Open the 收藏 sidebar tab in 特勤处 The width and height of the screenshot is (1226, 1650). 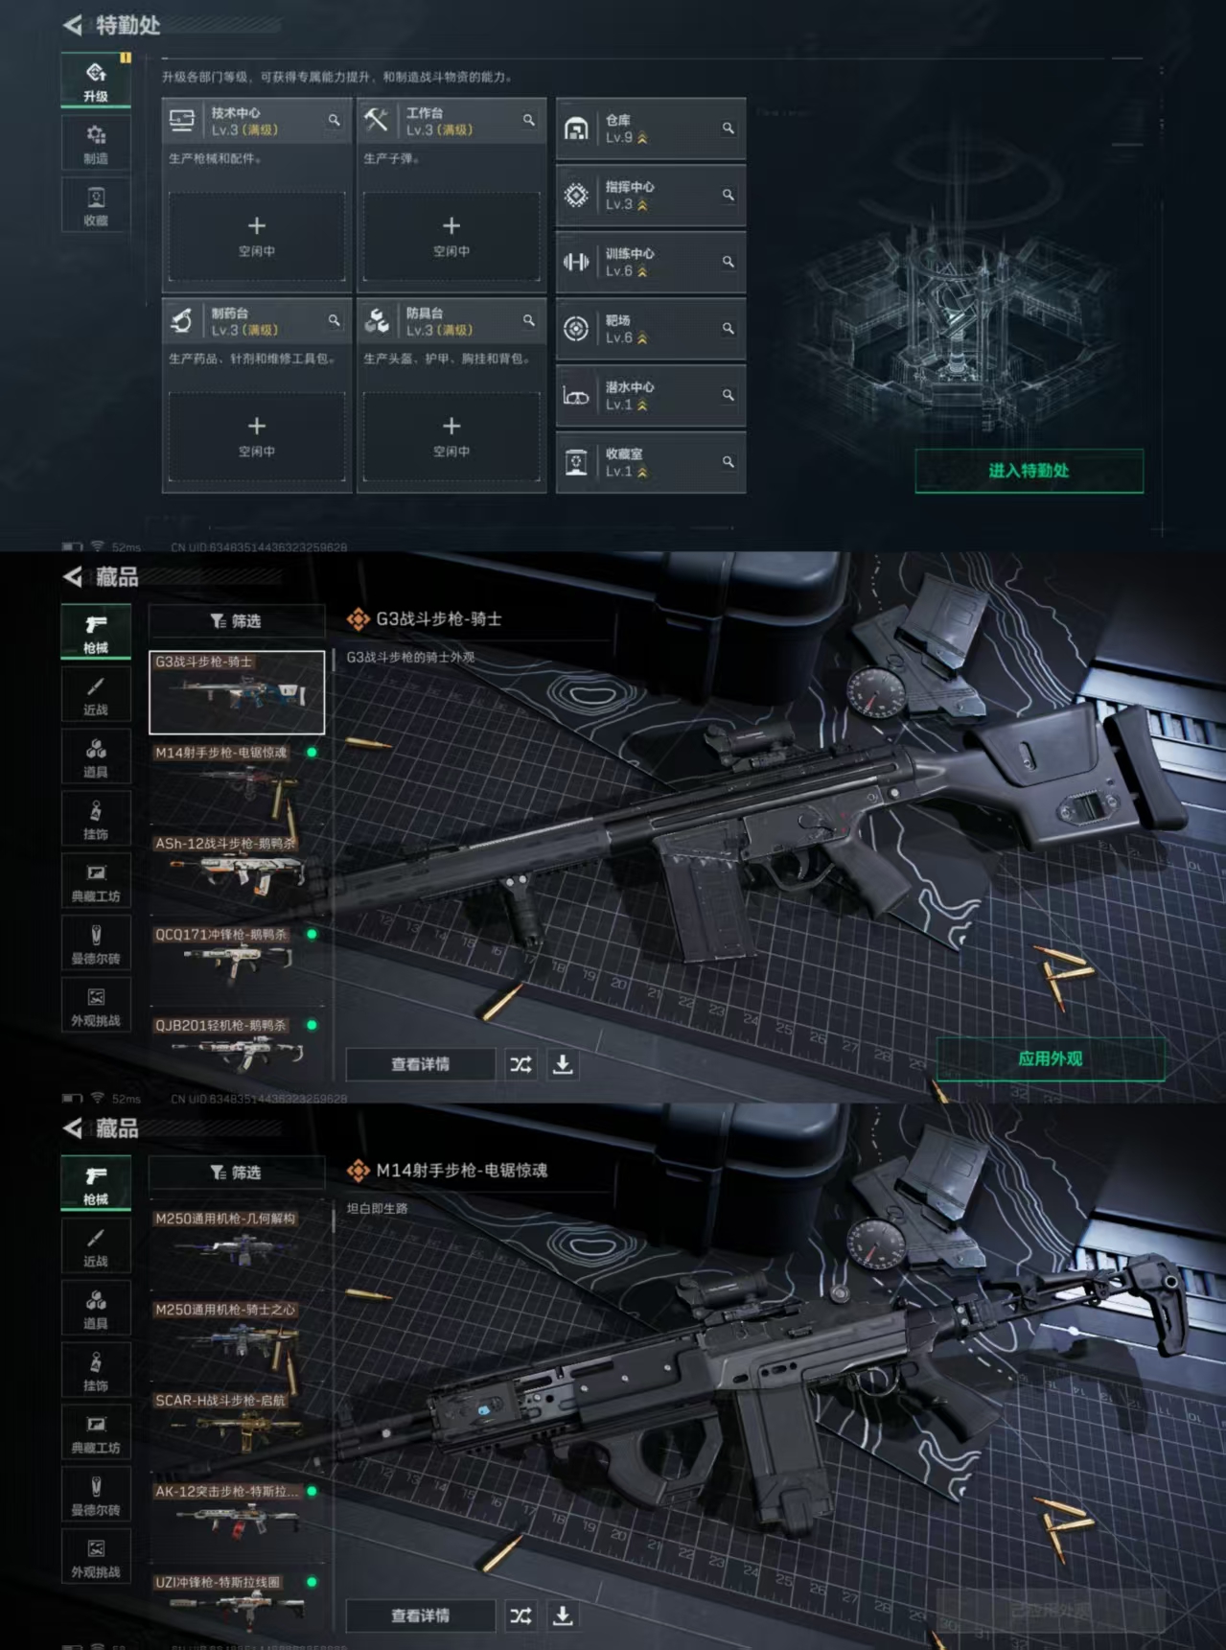coord(96,207)
